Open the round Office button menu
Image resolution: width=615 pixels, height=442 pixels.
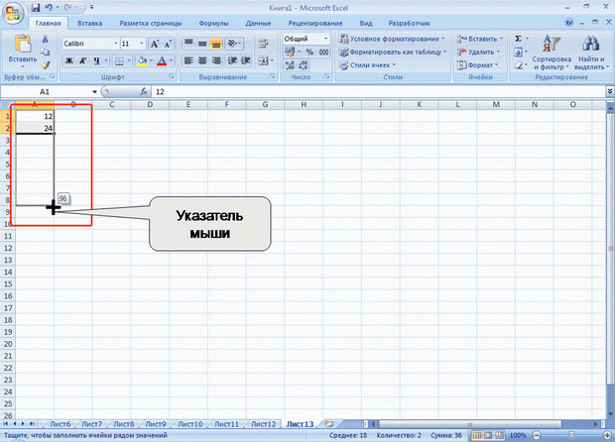[13, 13]
